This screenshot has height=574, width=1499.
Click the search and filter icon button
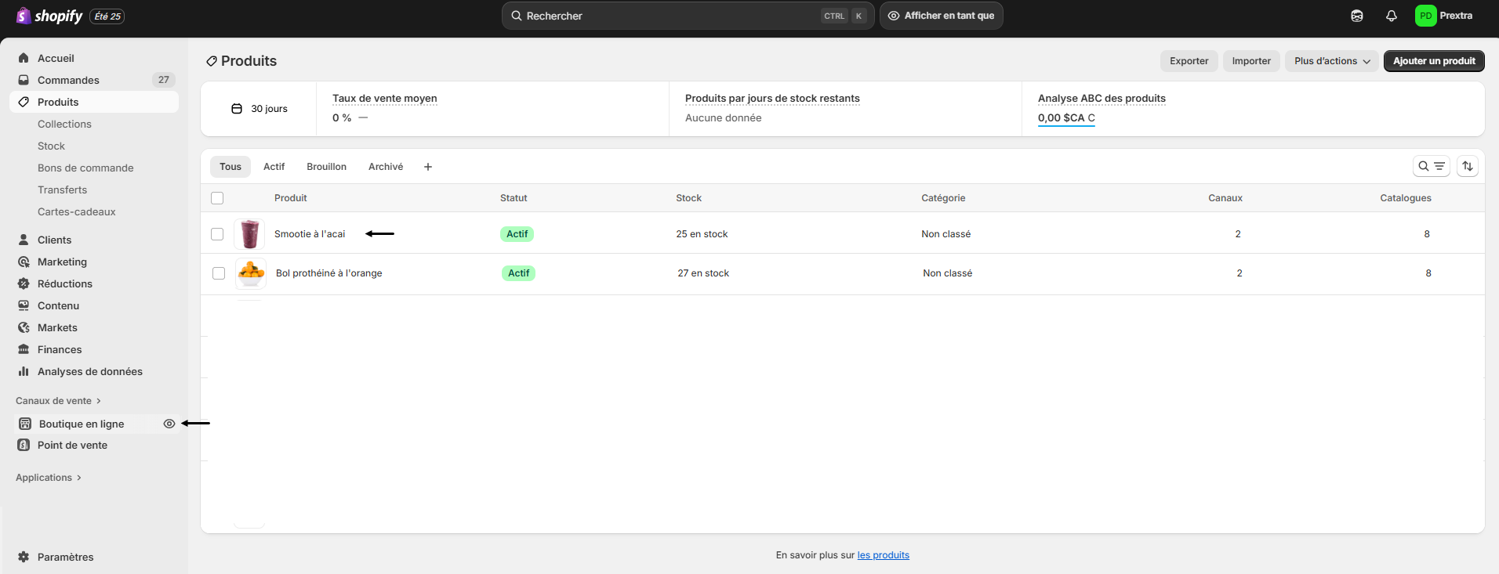tap(1431, 166)
